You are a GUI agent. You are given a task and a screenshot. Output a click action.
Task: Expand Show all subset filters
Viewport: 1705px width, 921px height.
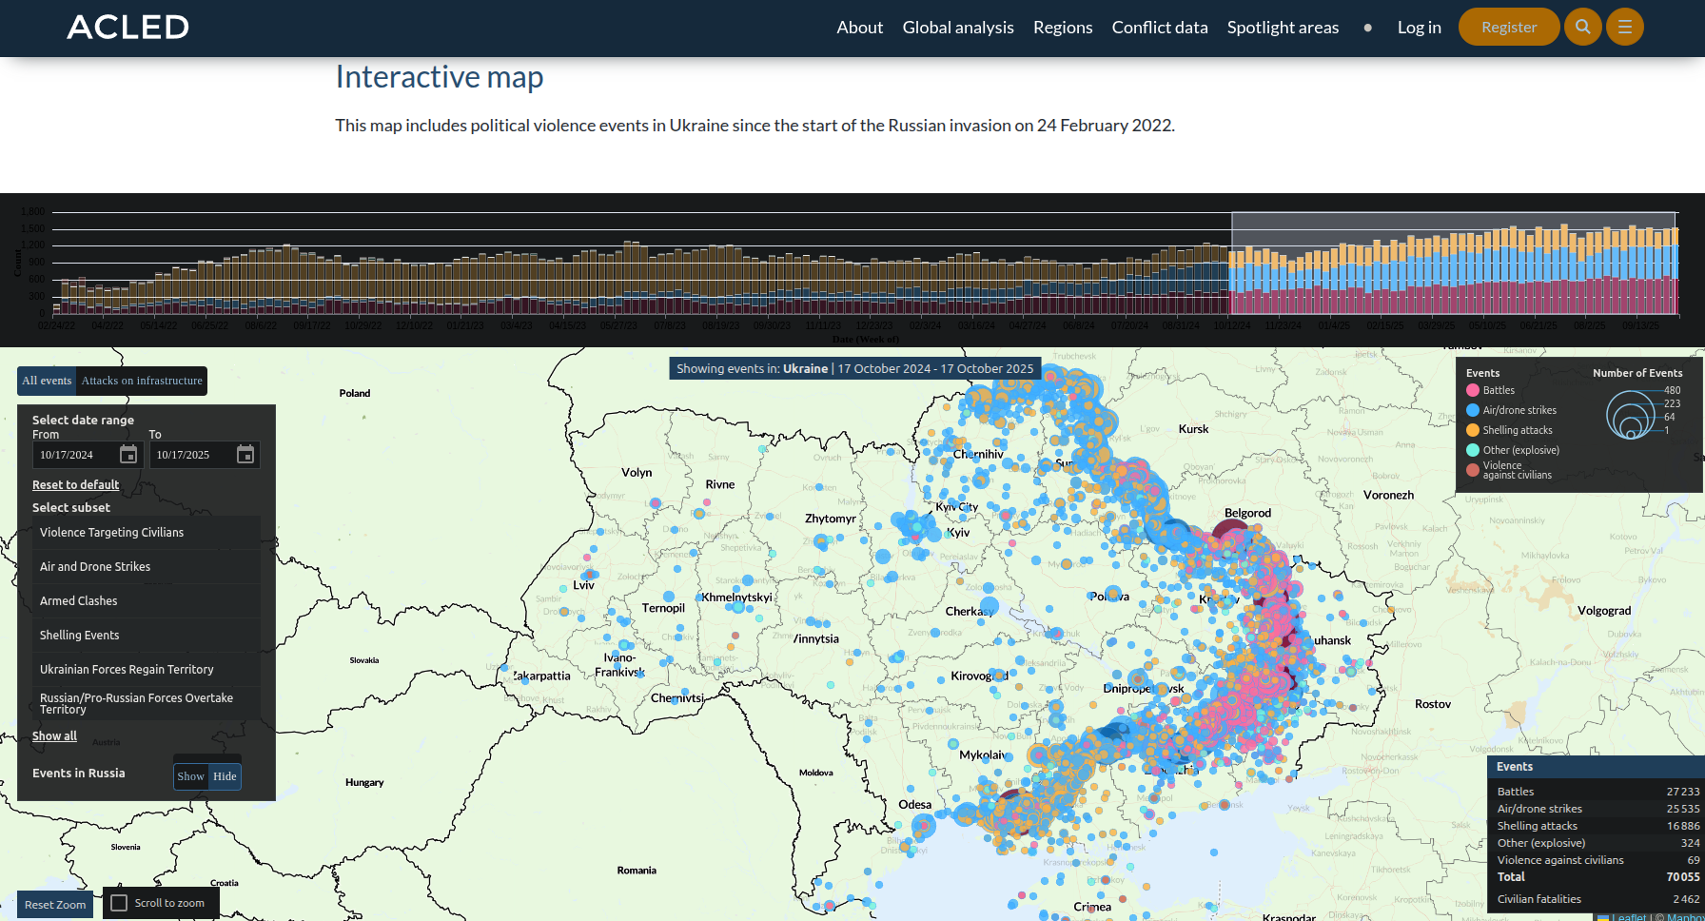pyautogui.click(x=54, y=735)
